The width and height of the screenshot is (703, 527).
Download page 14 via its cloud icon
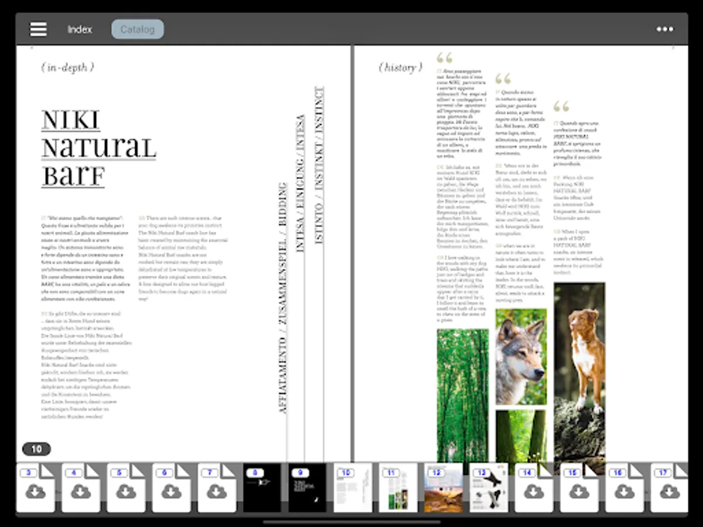[x=534, y=492]
